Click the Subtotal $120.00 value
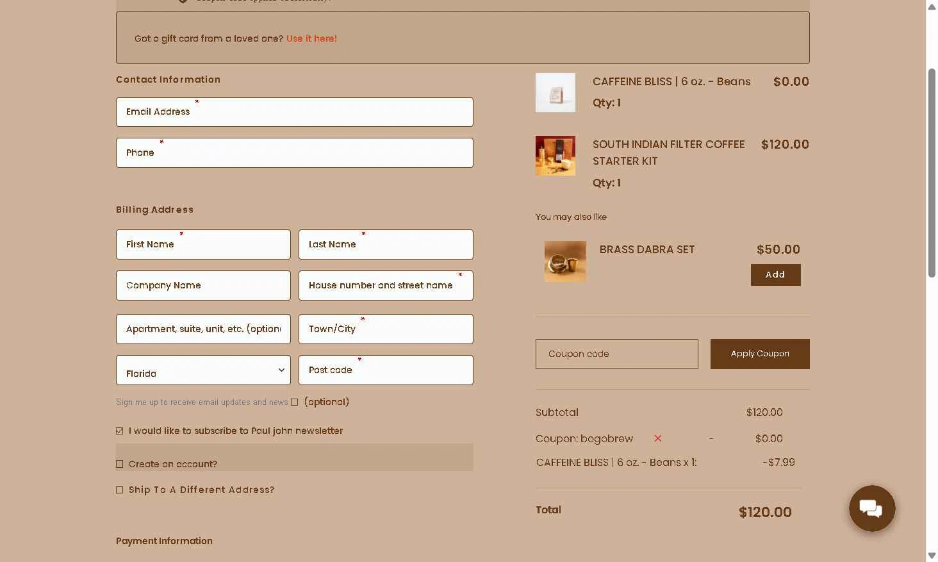The image size is (938, 562). point(764,412)
